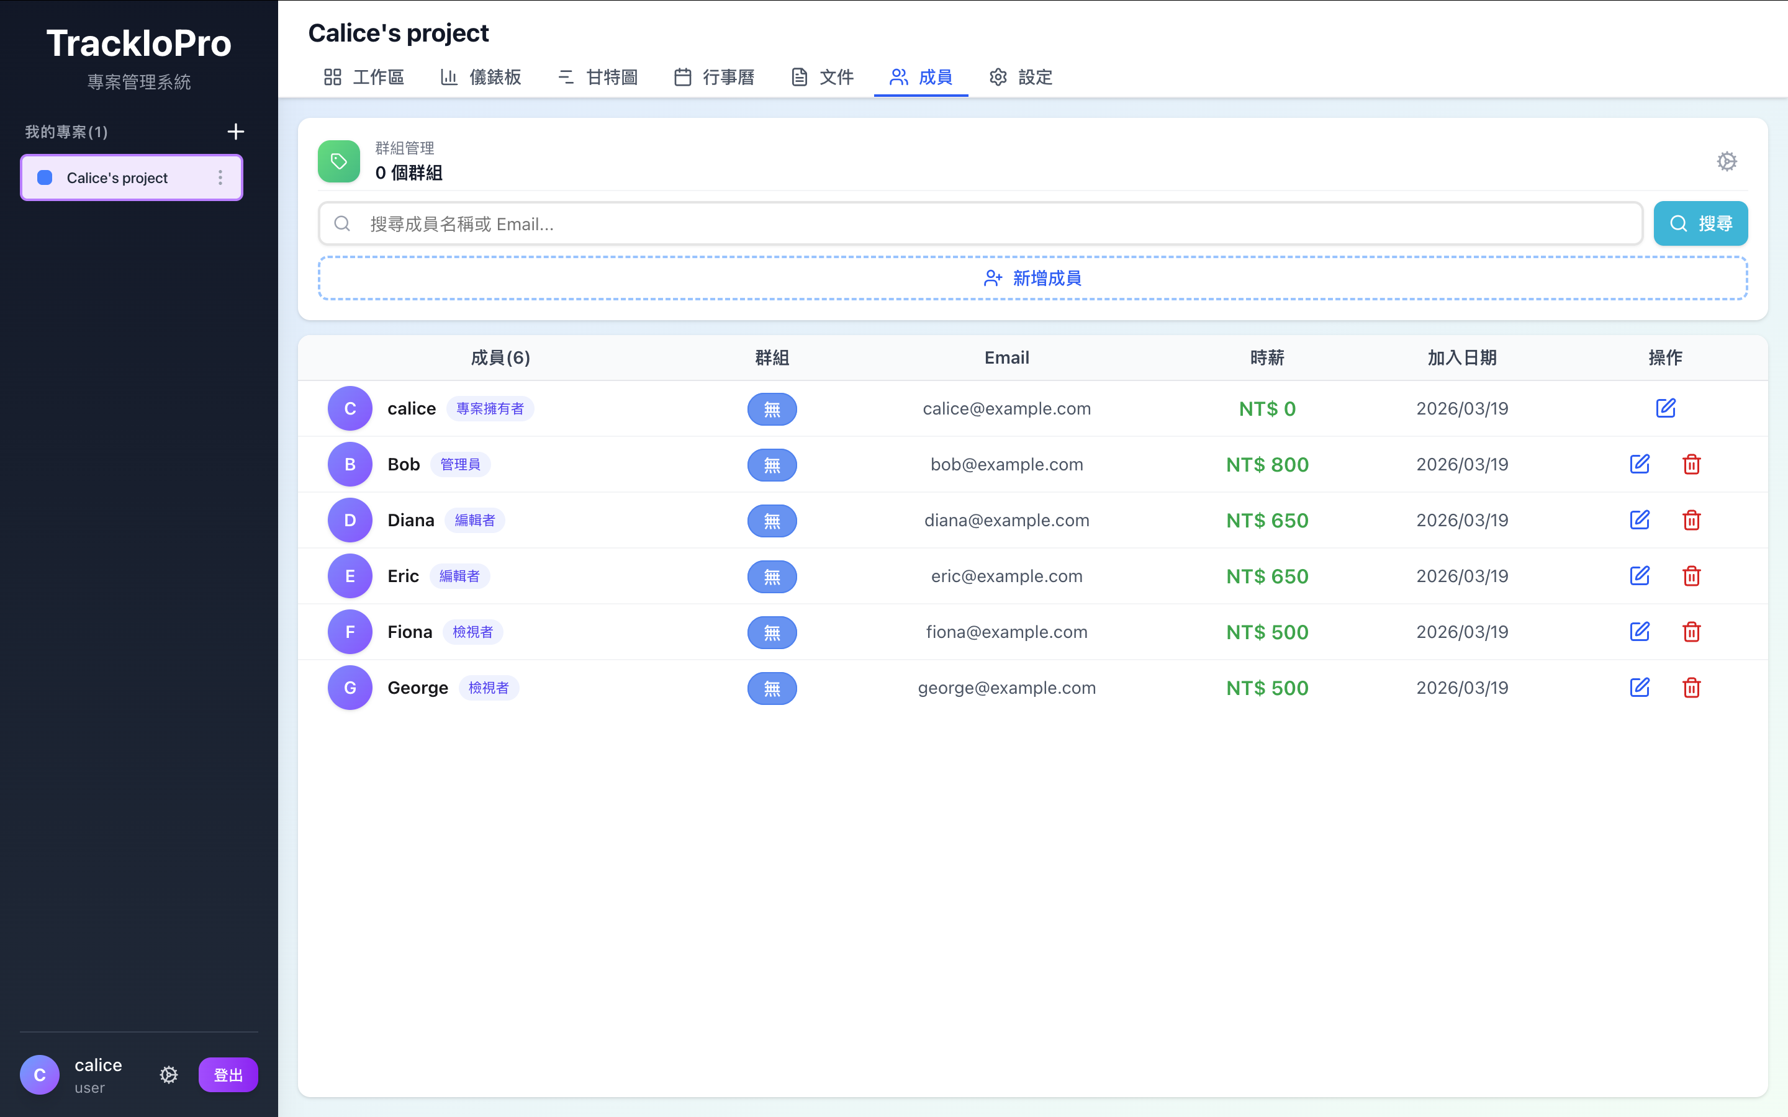Click the 登出 logout button

(x=228, y=1074)
